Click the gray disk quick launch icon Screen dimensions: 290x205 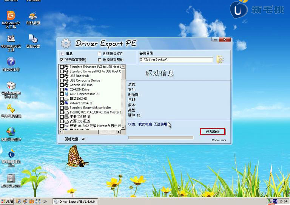45,201
